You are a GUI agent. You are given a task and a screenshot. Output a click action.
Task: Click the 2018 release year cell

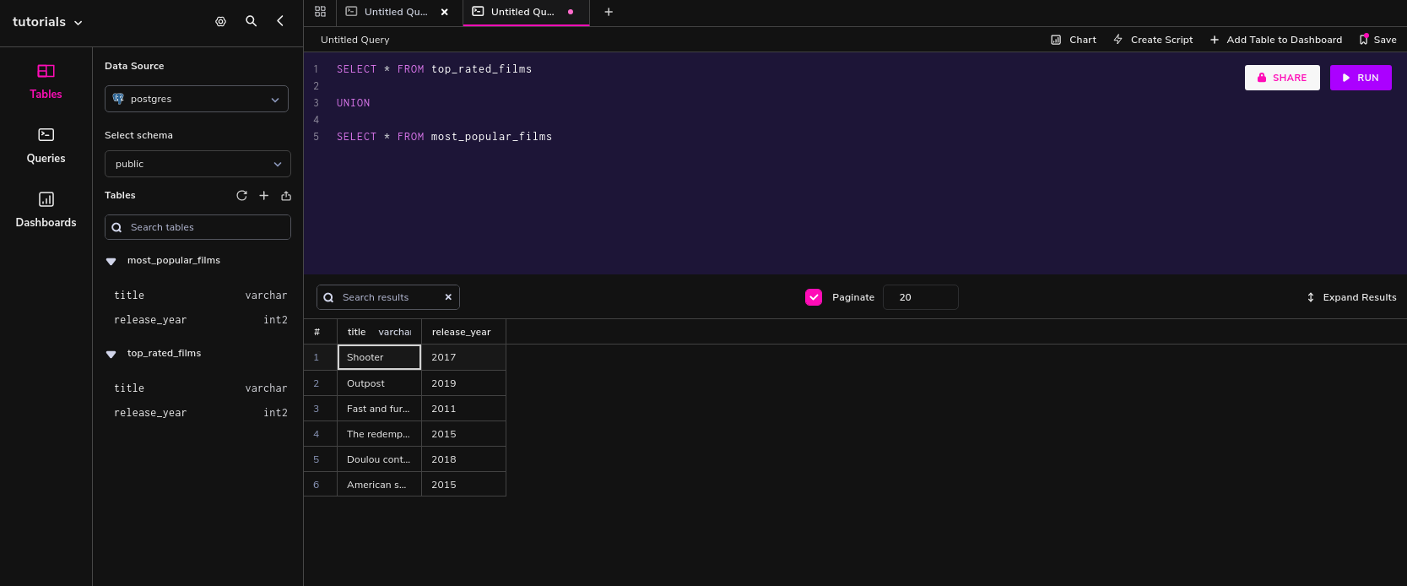coord(463,459)
